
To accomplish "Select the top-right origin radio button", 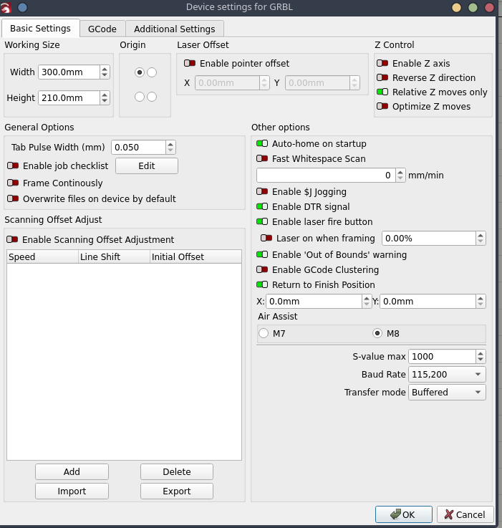I will tap(152, 72).
